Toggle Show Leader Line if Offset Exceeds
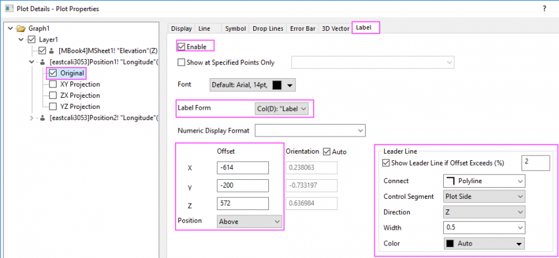 [385, 163]
